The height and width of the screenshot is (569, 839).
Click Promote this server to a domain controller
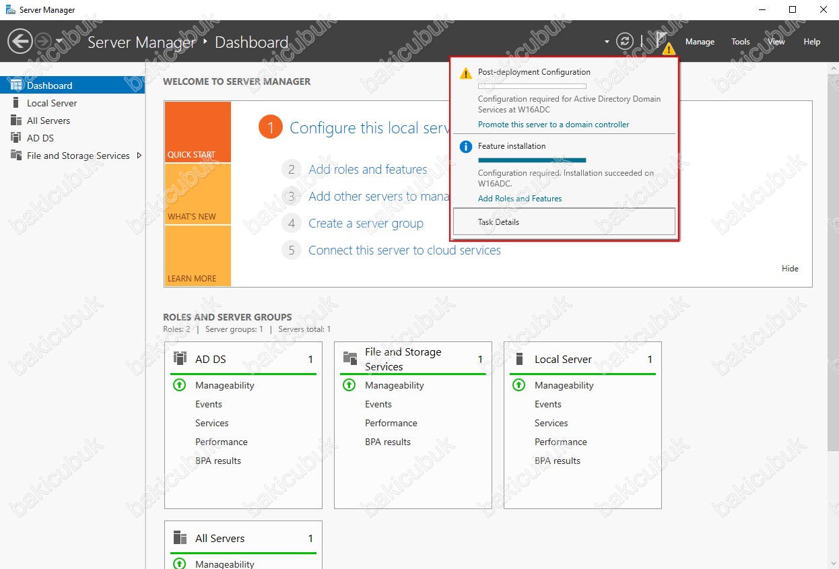click(x=553, y=125)
